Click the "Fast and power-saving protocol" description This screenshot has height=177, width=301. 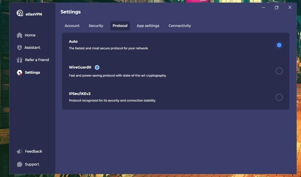pos(118,75)
